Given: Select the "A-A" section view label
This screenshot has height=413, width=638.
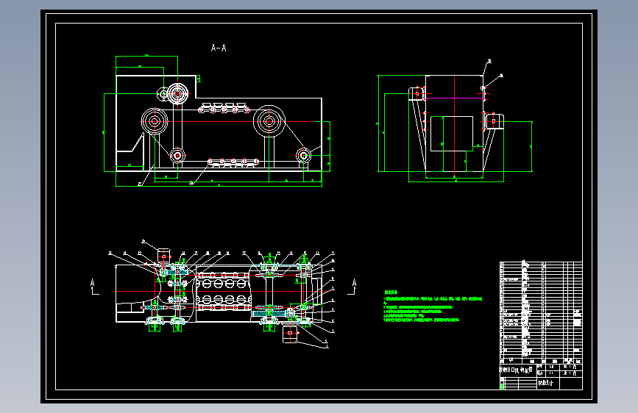Looking at the screenshot, I should (219, 48).
